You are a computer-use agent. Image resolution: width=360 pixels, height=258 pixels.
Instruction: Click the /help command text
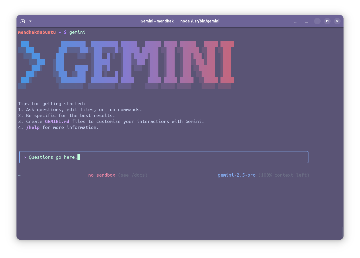[x=33, y=127]
